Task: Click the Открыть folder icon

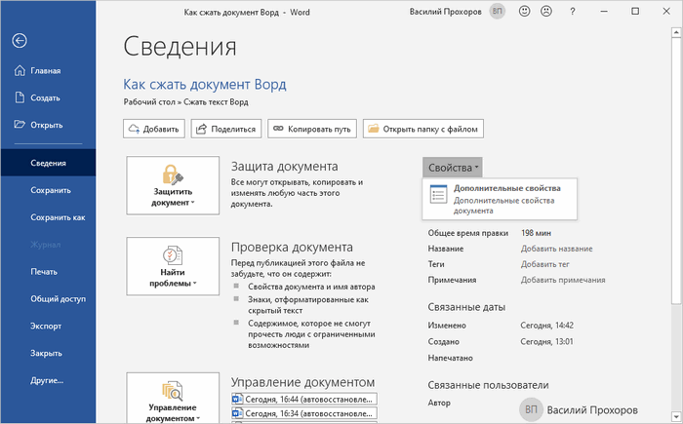Action: point(20,125)
